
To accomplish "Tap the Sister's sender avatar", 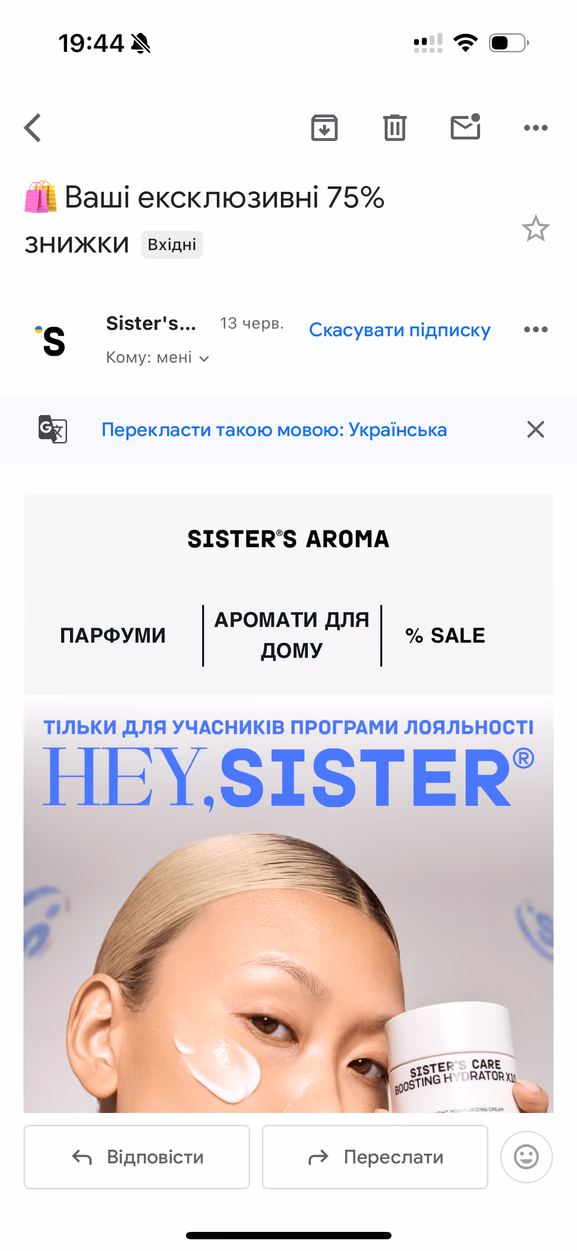I will click(x=51, y=341).
